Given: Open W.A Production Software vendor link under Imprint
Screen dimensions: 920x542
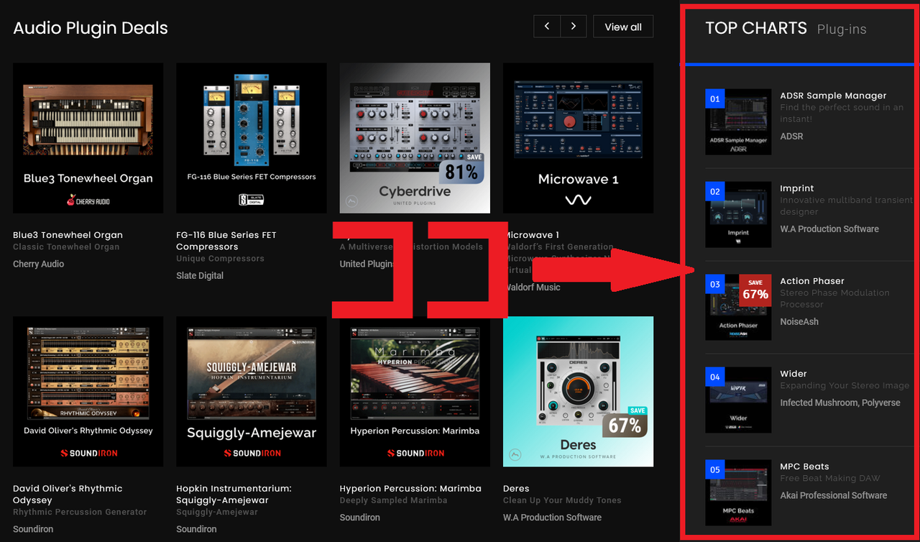Looking at the screenshot, I should (829, 229).
